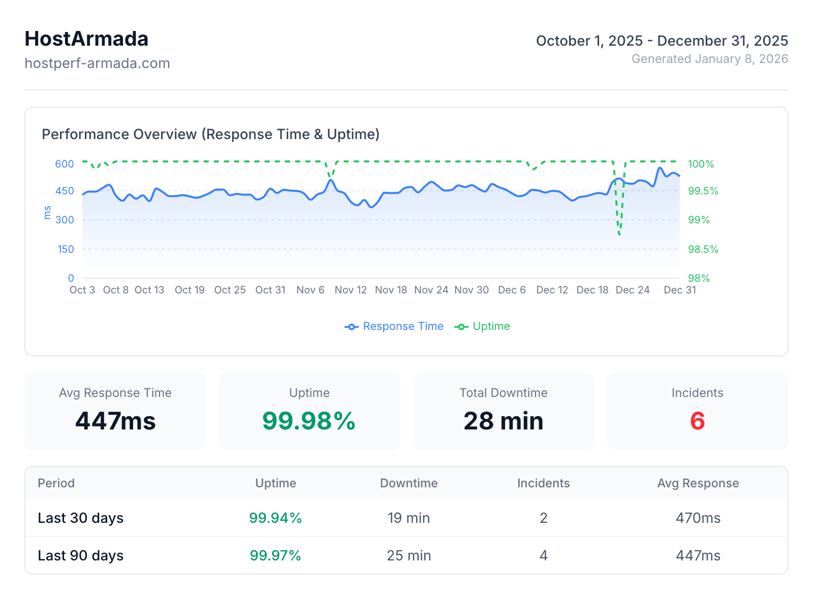The height and width of the screenshot is (599, 813).
Task: Sort the table by the Avg Response column
Action: tap(698, 483)
